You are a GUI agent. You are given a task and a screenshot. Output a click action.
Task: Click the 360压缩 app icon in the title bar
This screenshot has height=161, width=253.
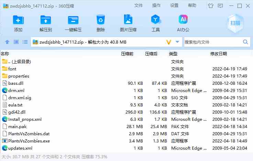(6, 6)
